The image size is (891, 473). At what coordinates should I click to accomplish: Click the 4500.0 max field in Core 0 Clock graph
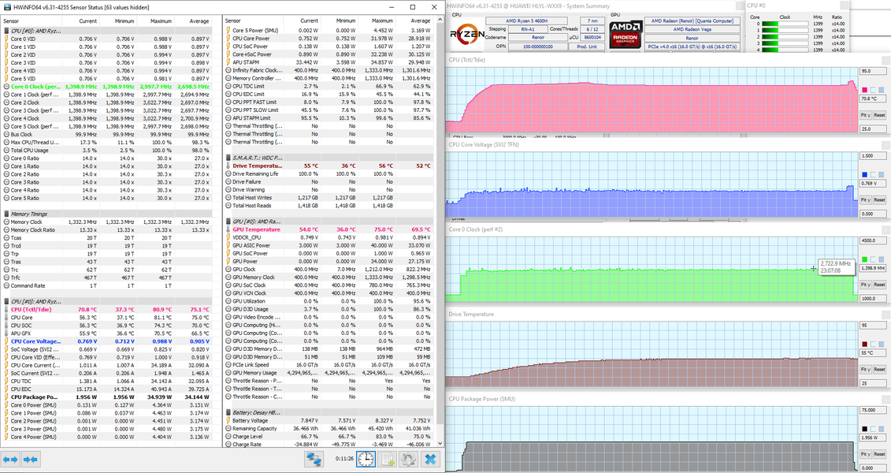tap(873, 240)
